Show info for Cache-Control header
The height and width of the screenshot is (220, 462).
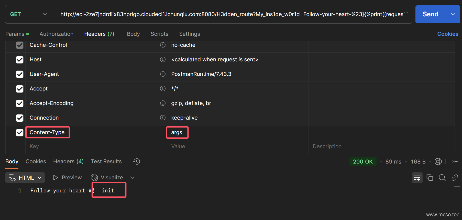[163, 45]
